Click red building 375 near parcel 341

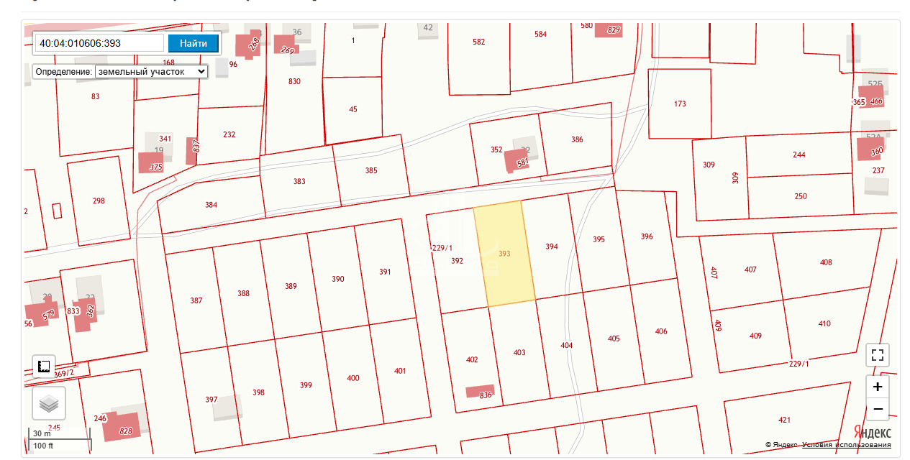pyautogui.click(x=151, y=162)
